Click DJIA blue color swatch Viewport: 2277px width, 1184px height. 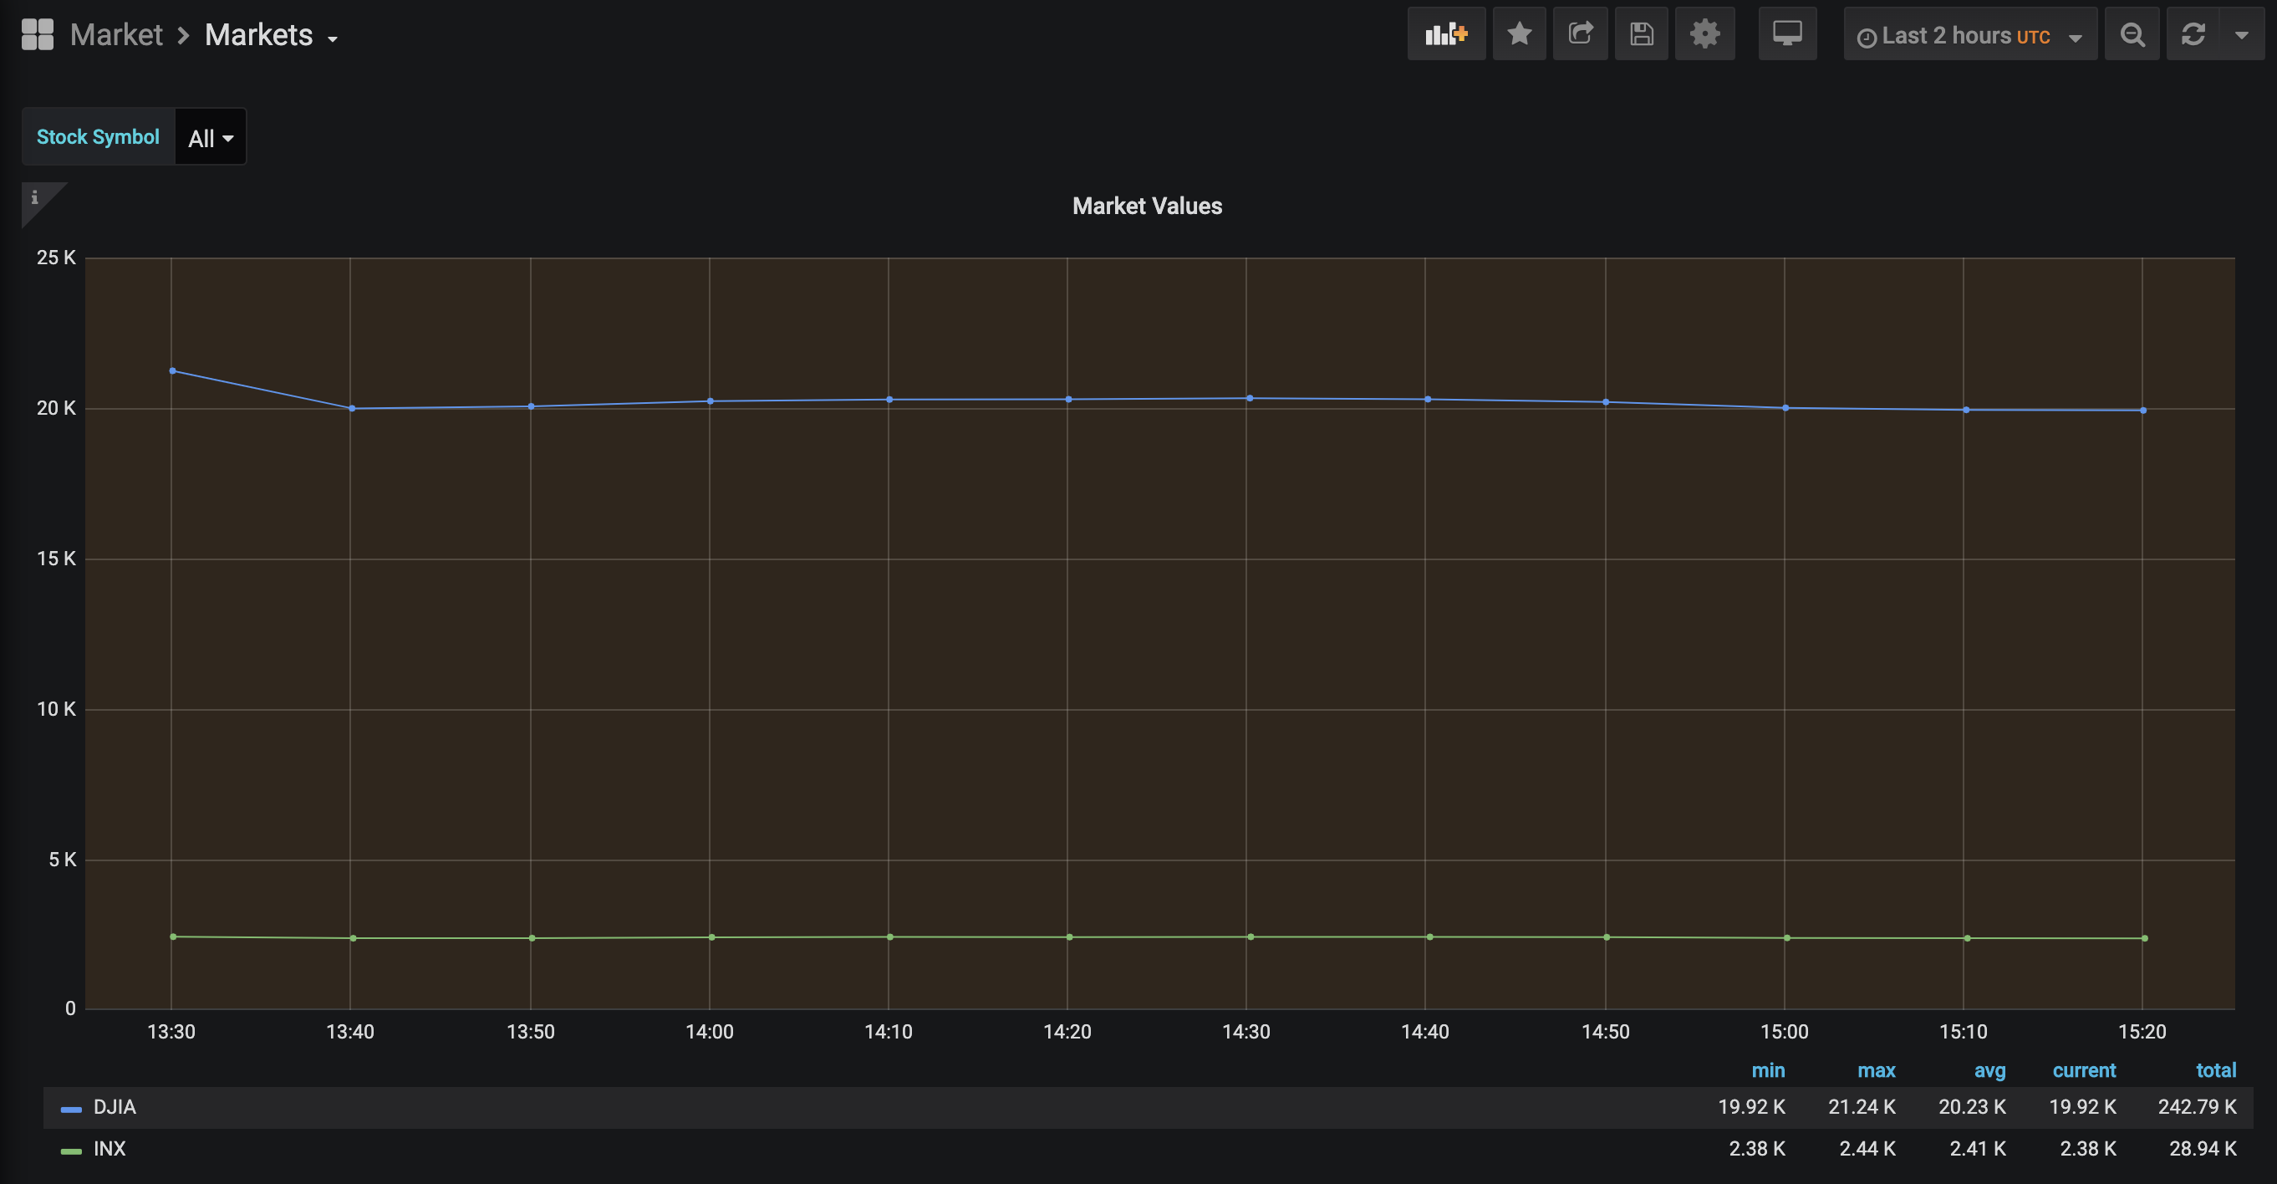click(71, 1109)
